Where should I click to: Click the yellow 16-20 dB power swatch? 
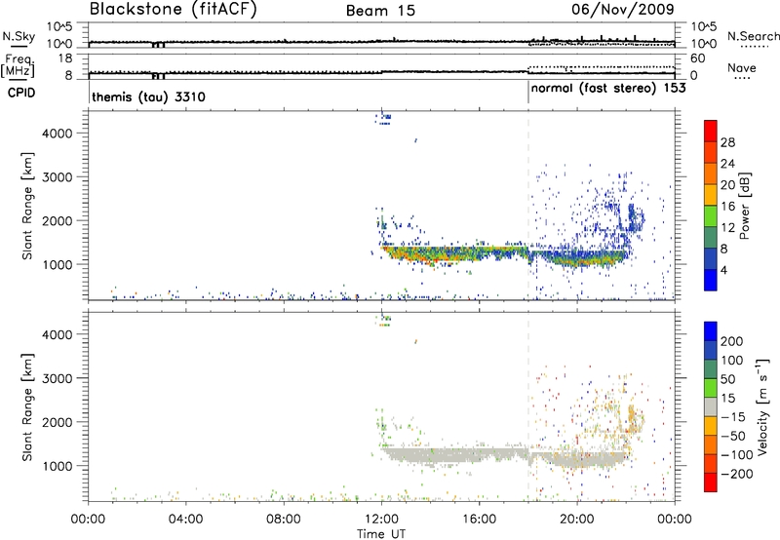click(711, 194)
